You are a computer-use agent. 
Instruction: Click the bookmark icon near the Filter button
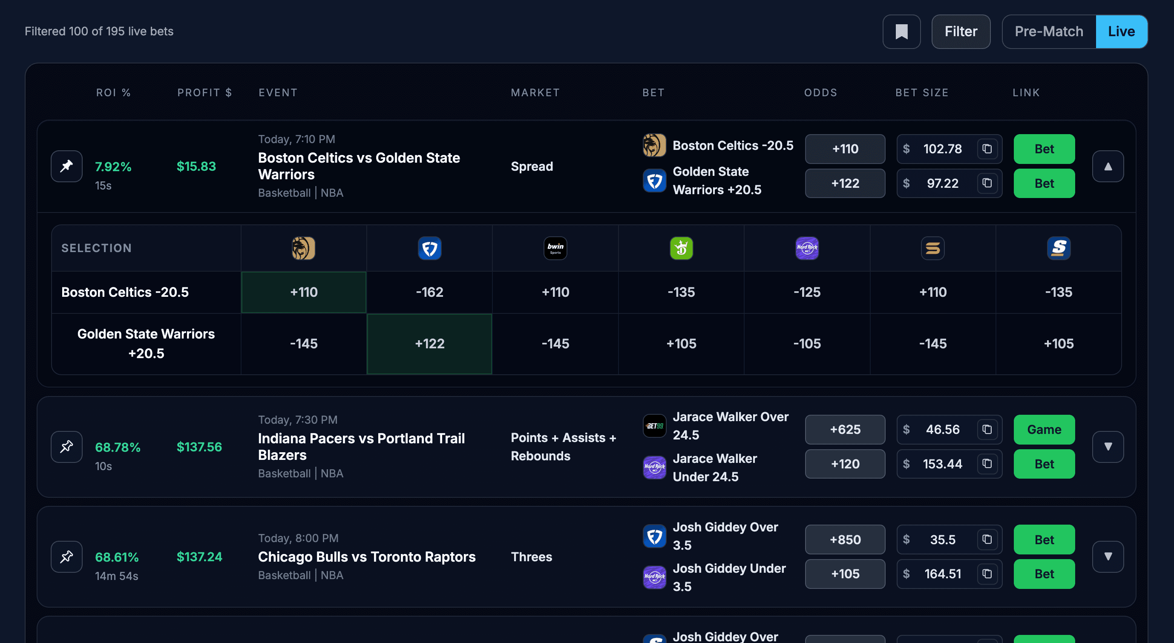901,32
